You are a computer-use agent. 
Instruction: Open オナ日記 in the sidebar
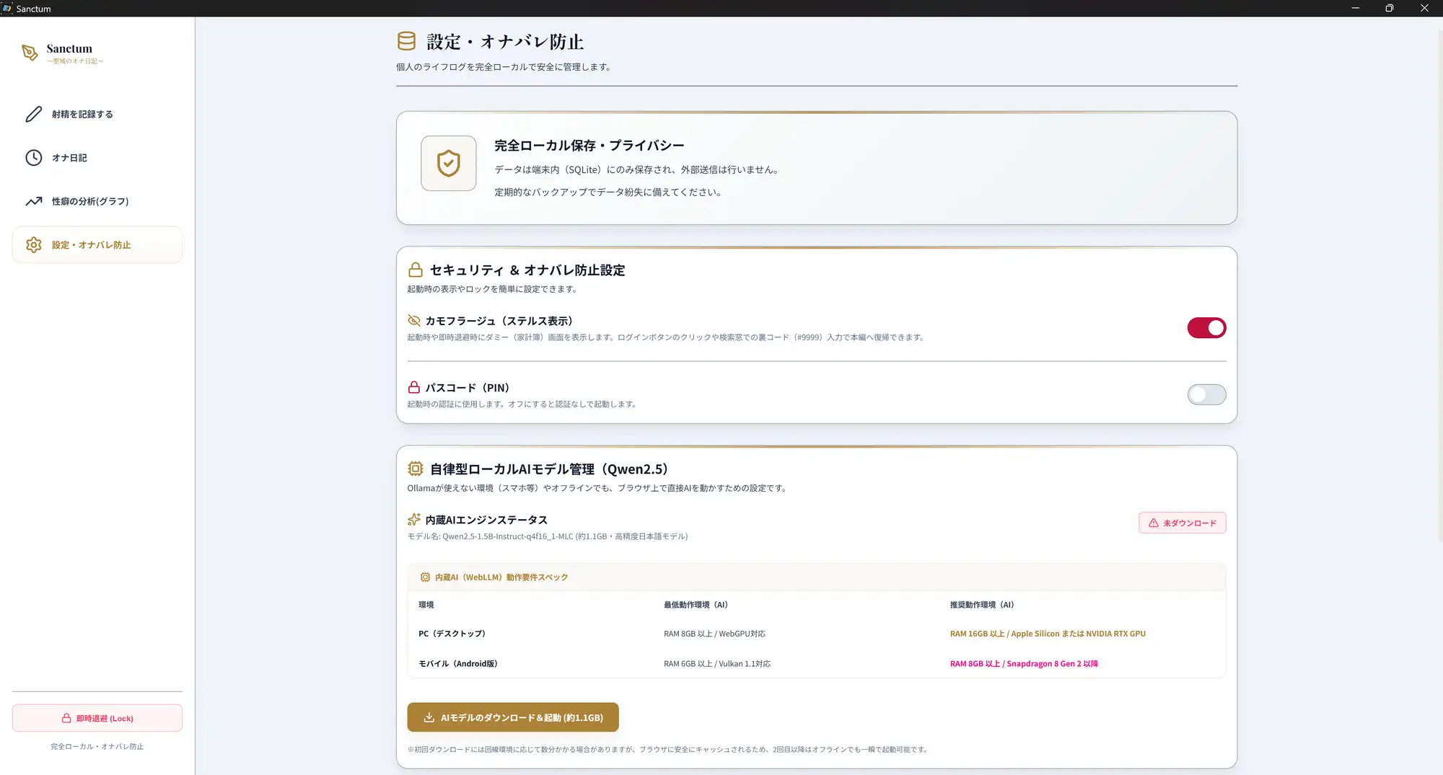(x=97, y=158)
